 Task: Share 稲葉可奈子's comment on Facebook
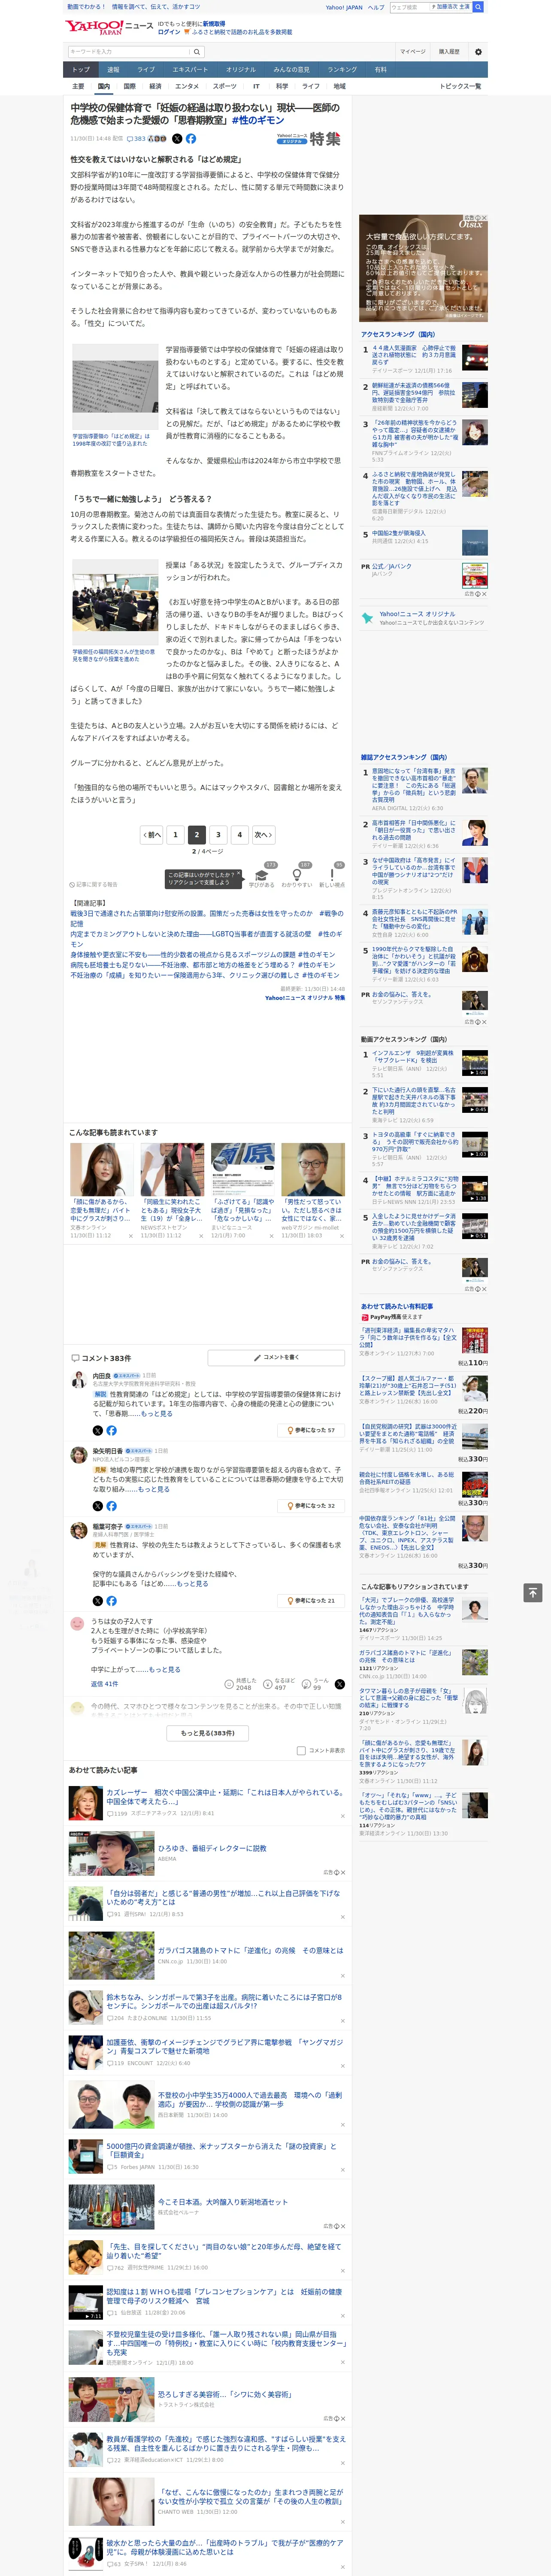[112, 1601]
